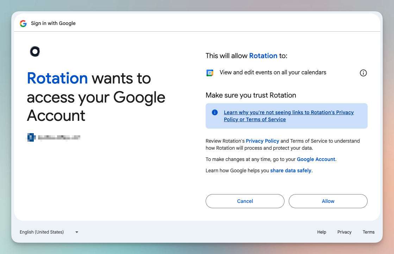Click the info icon in blue notice

[214, 112]
